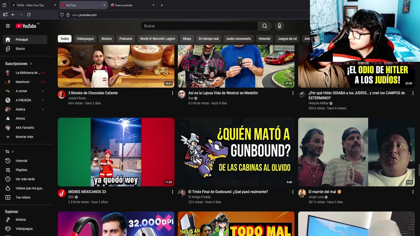Open DED channel avatar
Viewport: 420px width, 236px height.
(x=62, y=193)
